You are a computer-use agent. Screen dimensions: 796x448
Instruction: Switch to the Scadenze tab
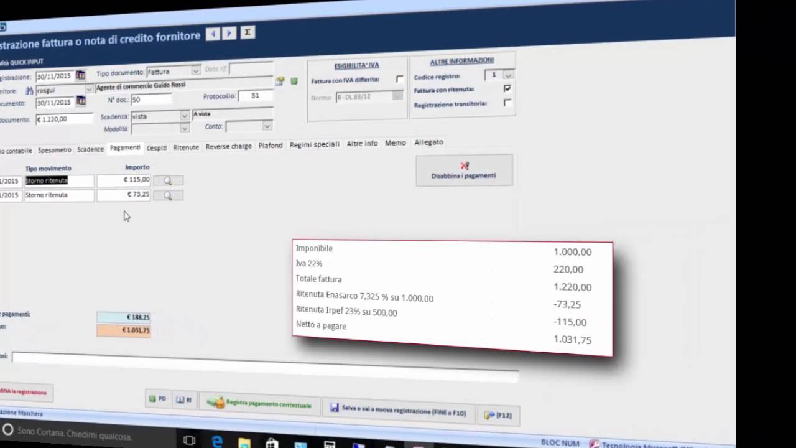click(90, 149)
